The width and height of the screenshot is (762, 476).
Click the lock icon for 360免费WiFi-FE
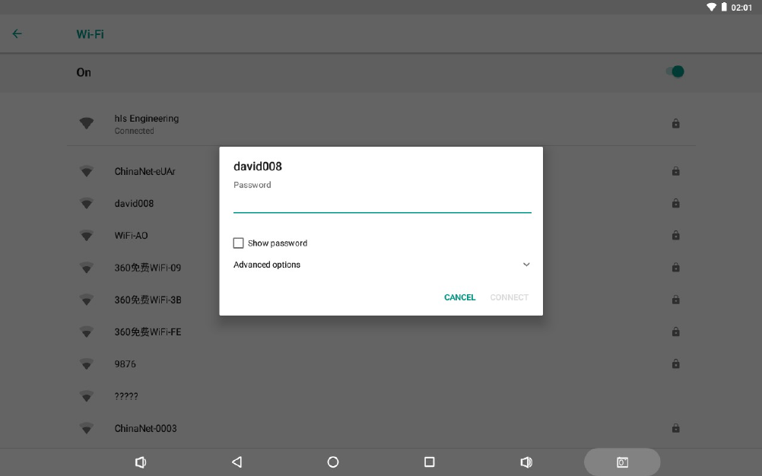coord(675,332)
